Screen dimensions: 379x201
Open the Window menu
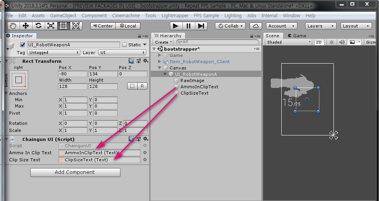coord(291,15)
